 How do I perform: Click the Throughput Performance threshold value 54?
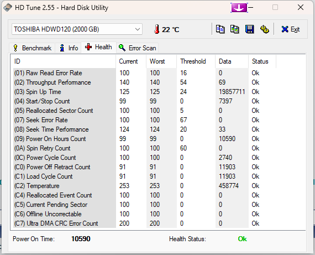click(x=183, y=82)
